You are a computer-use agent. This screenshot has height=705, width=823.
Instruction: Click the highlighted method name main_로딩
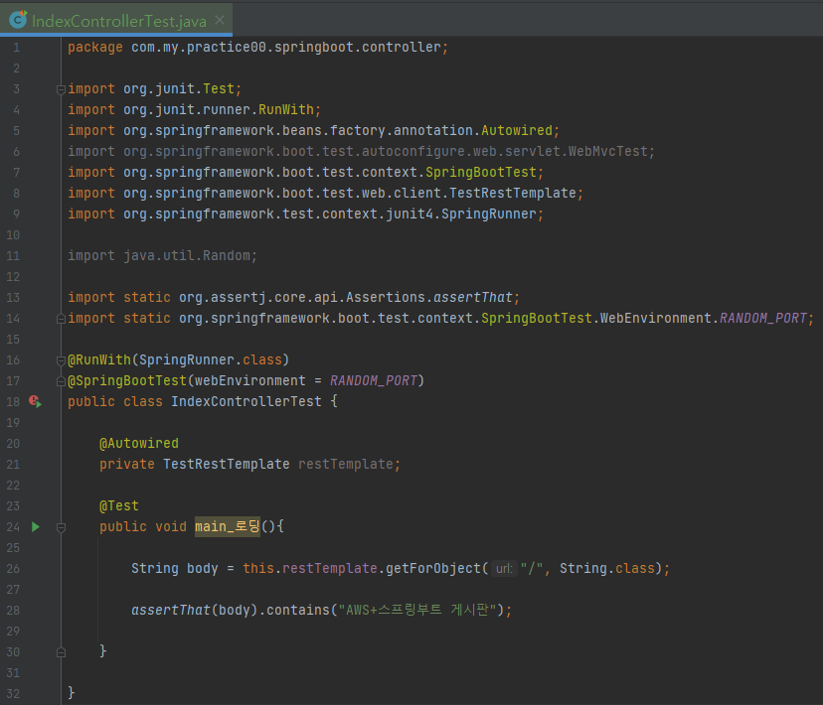(228, 526)
